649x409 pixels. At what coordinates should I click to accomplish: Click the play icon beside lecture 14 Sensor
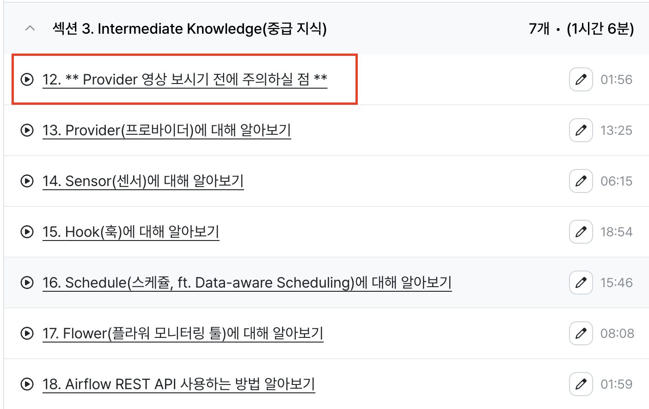[x=27, y=181]
